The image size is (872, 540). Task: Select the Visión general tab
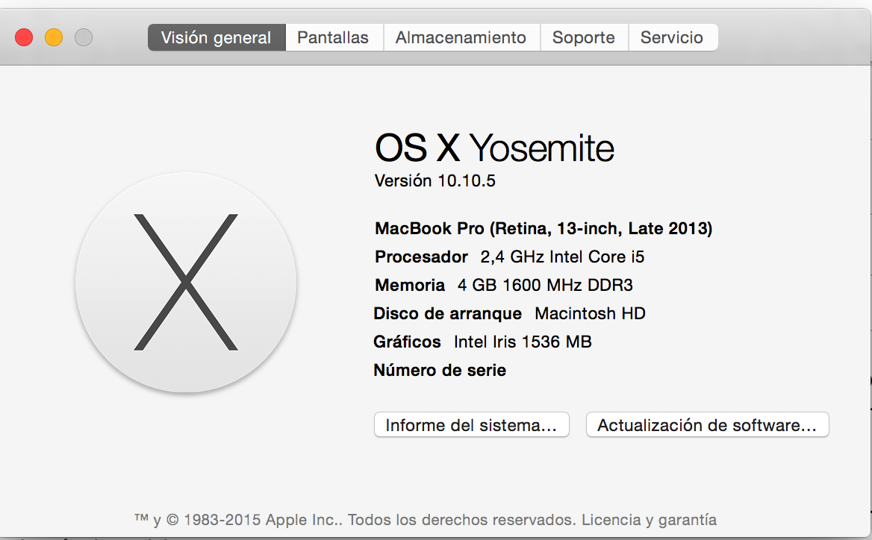click(x=216, y=37)
